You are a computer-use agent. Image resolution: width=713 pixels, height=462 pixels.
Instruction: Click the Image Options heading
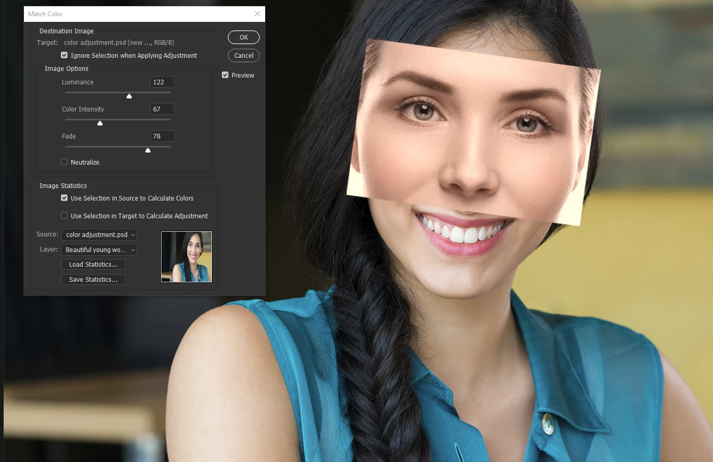click(x=67, y=69)
